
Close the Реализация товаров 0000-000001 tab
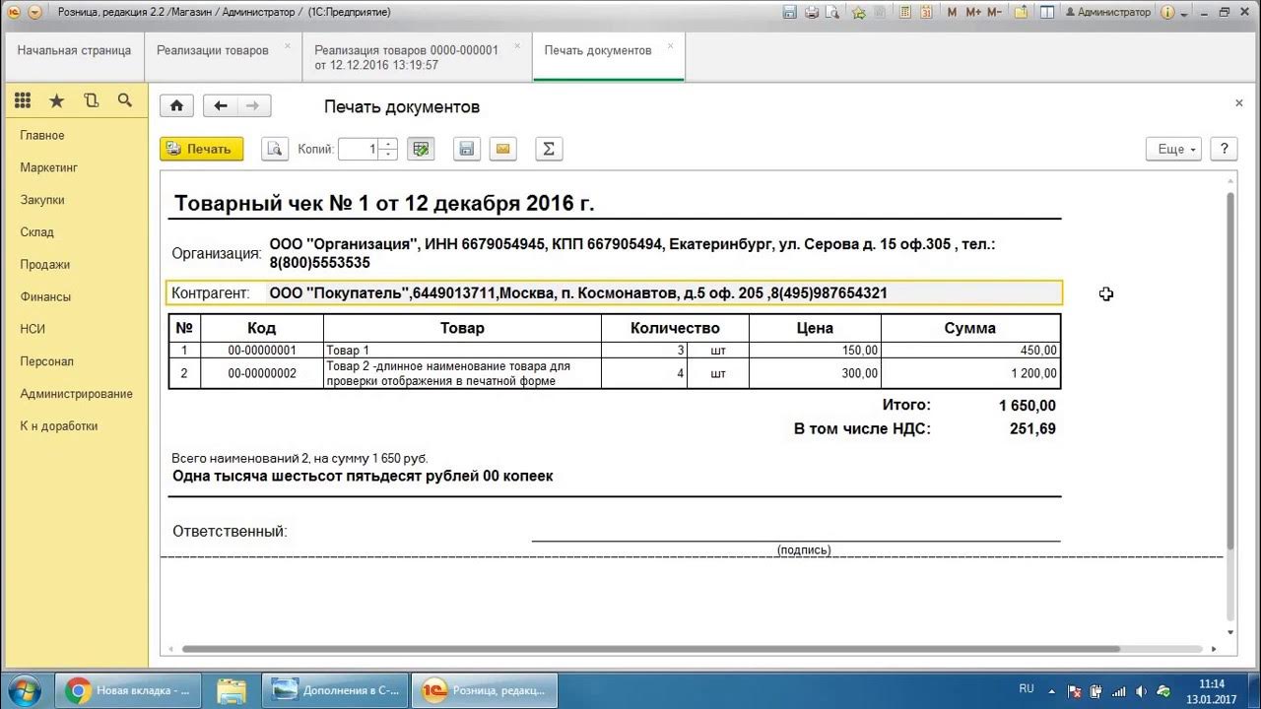click(516, 45)
